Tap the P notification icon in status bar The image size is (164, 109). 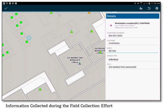pos(4,3)
